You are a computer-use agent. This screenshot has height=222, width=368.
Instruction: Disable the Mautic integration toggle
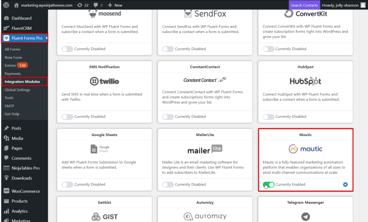click(268, 184)
